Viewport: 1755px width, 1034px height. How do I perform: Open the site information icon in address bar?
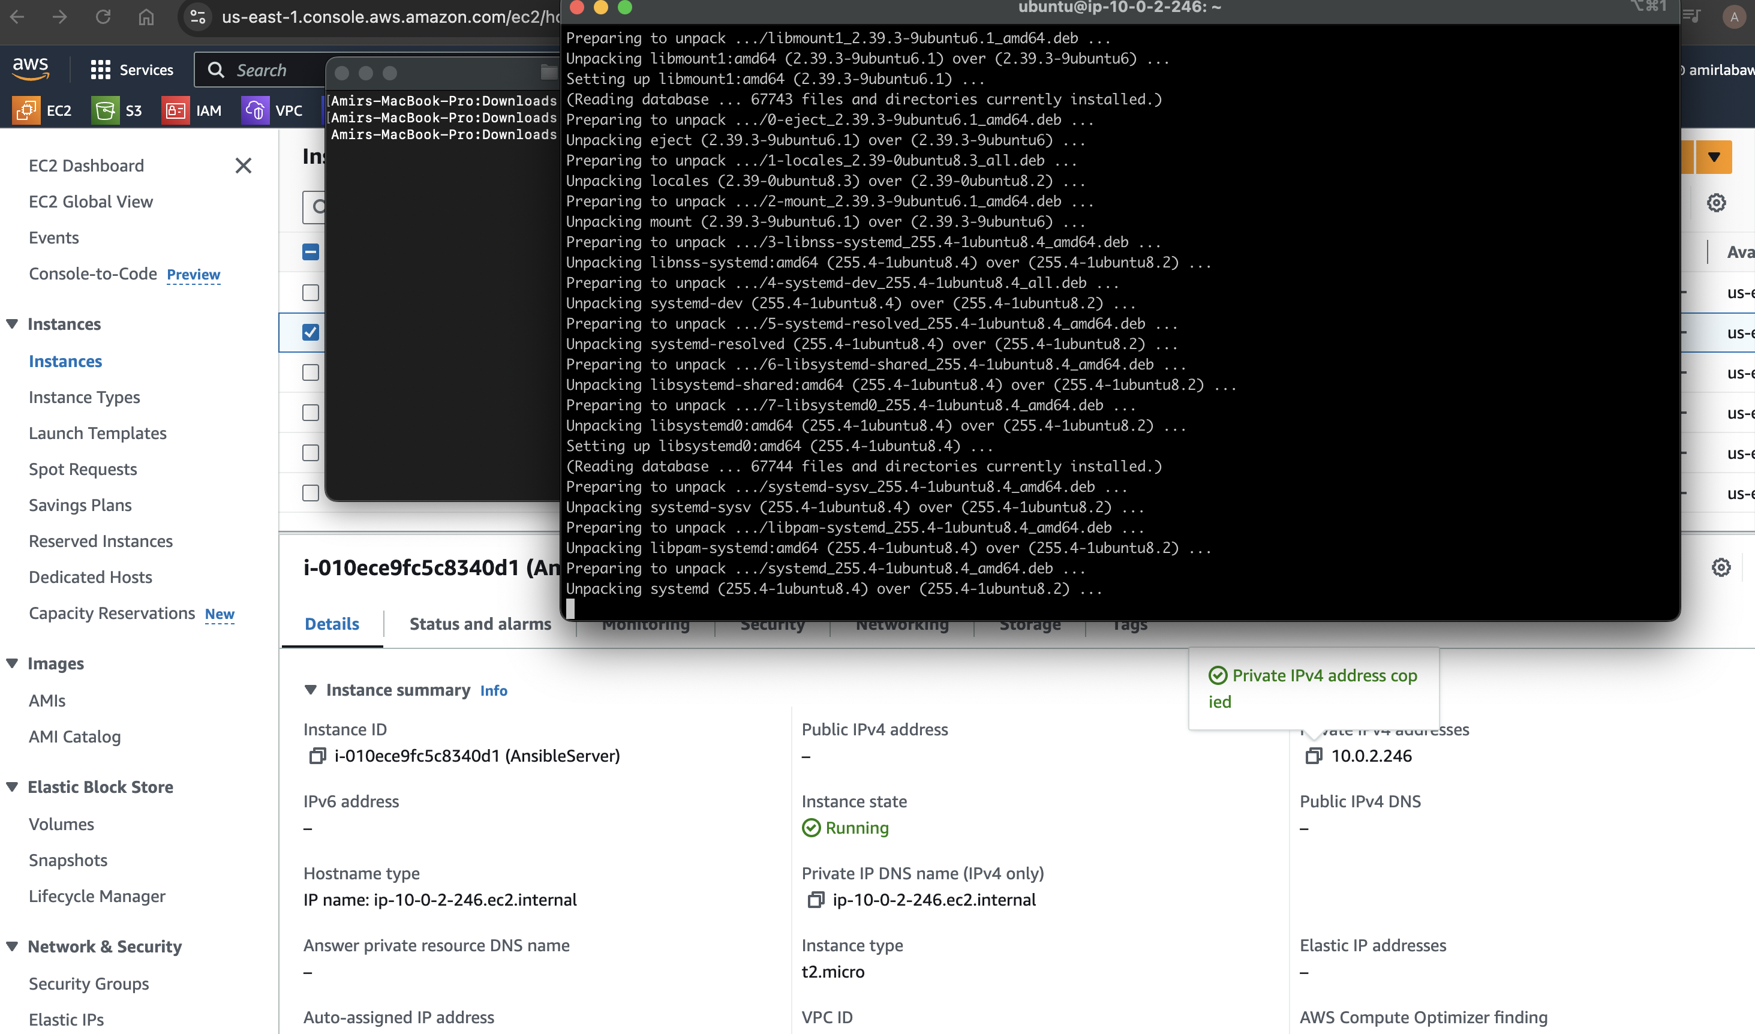tap(198, 17)
